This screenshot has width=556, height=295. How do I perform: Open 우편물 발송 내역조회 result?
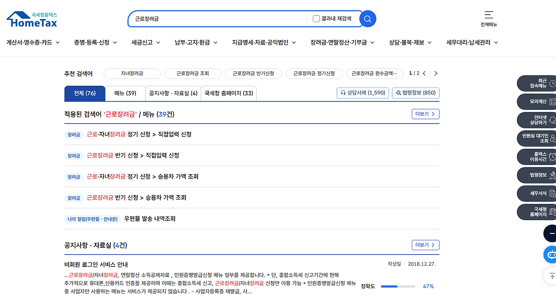(150, 219)
